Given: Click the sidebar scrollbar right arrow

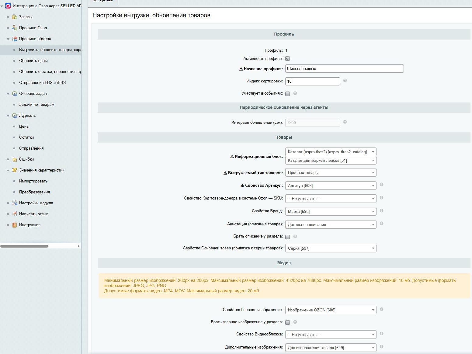Looking at the screenshot, I should tap(78, 246).
